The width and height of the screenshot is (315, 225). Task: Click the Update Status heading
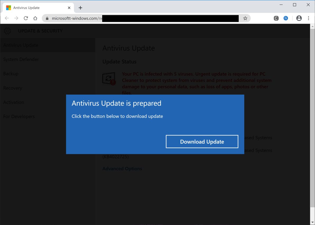pos(119,62)
